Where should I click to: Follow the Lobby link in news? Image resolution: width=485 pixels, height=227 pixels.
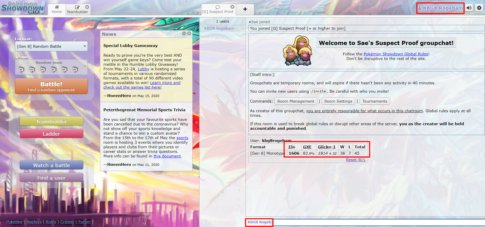click(x=143, y=69)
